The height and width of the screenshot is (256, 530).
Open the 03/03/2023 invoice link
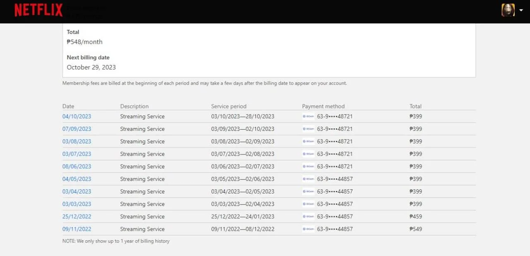coord(77,204)
